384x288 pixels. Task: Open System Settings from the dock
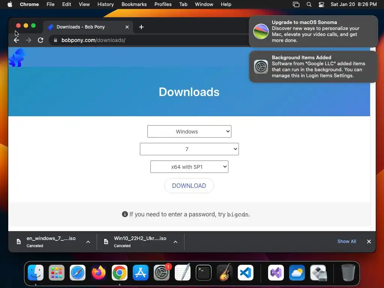click(162, 273)
